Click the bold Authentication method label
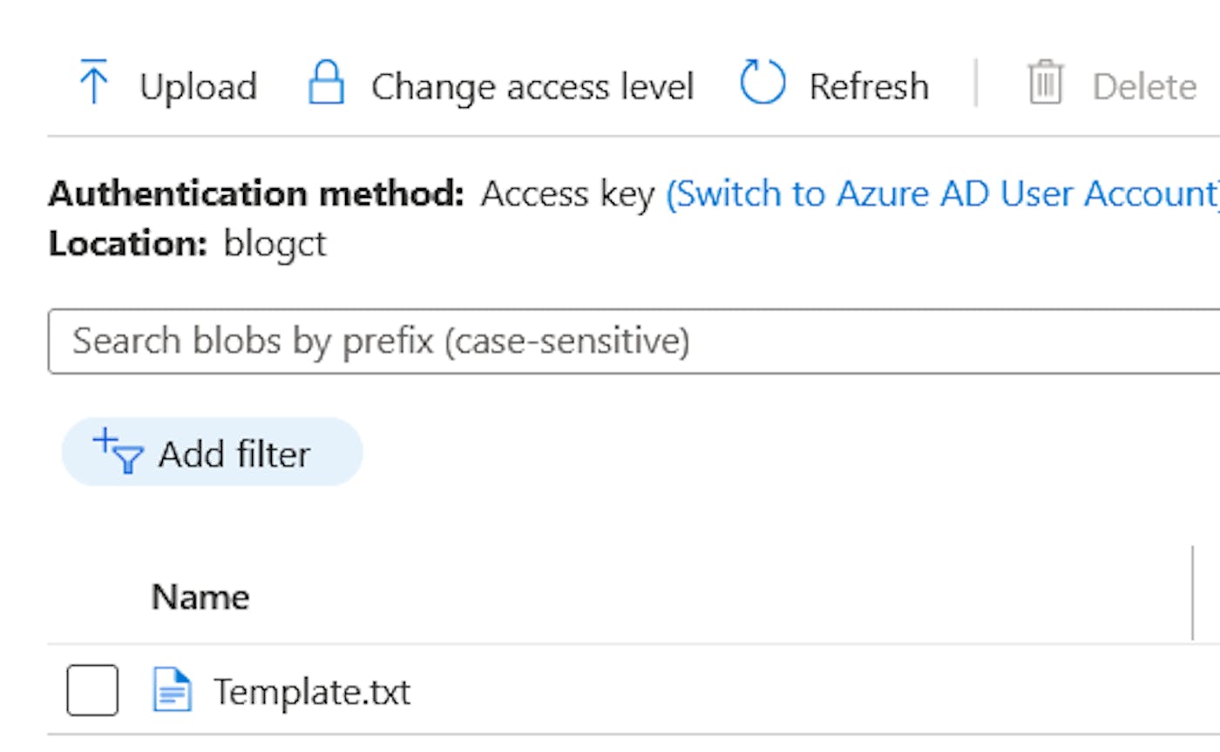1220x752 pixels. tap(256, 194)
